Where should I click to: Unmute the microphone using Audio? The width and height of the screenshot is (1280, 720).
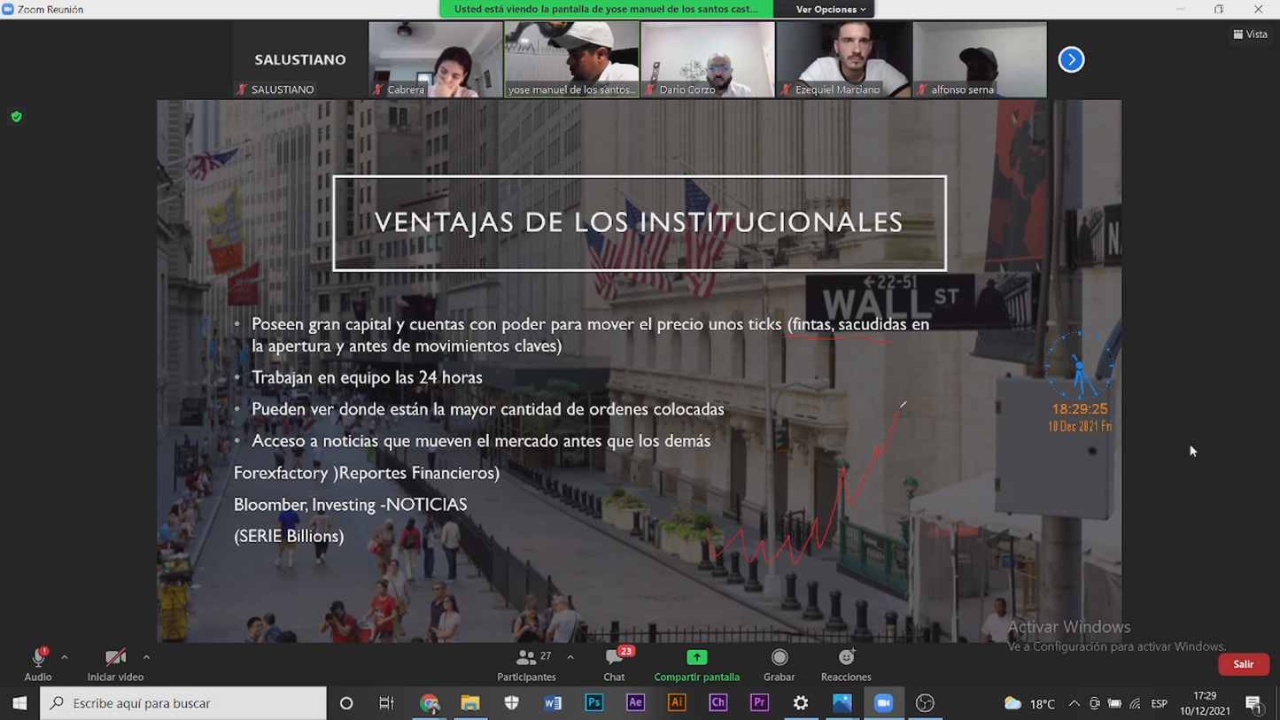(x=38, y=663)
